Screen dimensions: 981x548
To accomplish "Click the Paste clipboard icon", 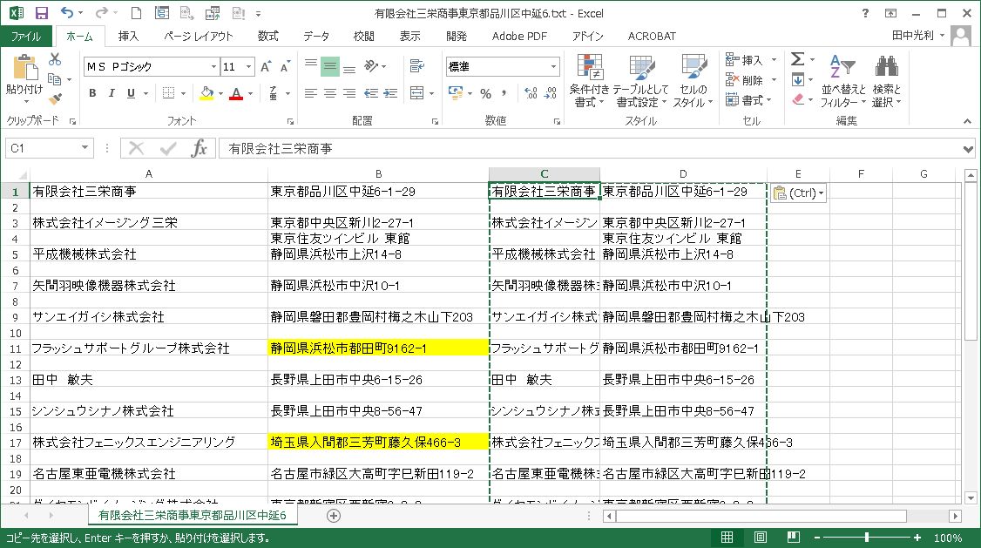I will point(24,68).
